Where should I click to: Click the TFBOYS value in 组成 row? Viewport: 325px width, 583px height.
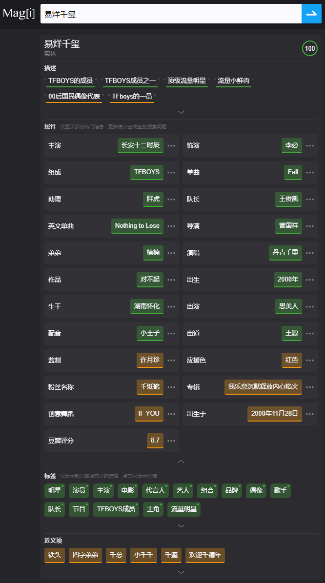147,172
